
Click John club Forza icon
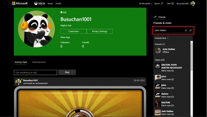click(x=158, y=86)
